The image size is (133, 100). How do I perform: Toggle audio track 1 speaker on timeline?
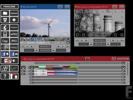click(x=32, y=71)
